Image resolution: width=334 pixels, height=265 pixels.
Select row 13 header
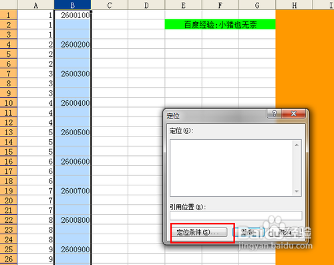point(9,132)
